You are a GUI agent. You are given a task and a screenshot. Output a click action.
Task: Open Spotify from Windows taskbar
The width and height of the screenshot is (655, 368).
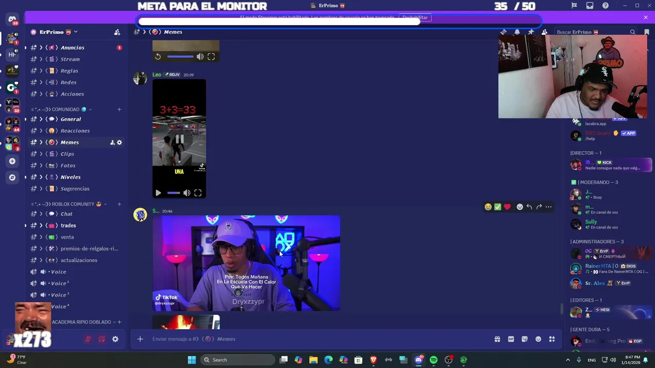click(x=433, y=360)
